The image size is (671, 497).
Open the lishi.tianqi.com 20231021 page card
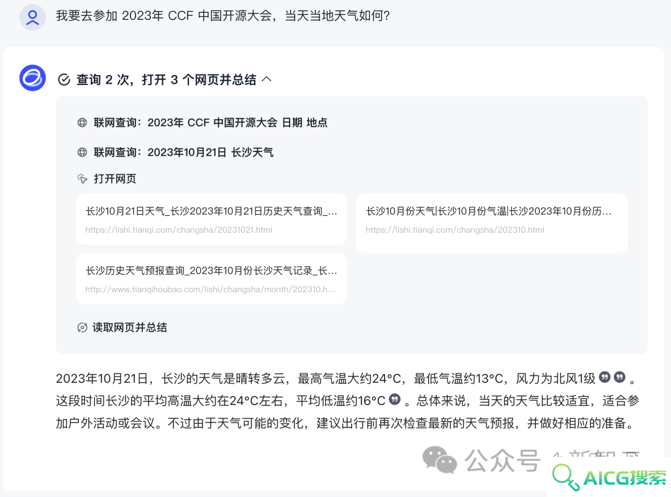(x=211, y=219)
